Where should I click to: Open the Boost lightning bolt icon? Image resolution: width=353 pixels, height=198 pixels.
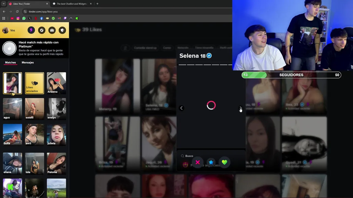coord(31,30)
